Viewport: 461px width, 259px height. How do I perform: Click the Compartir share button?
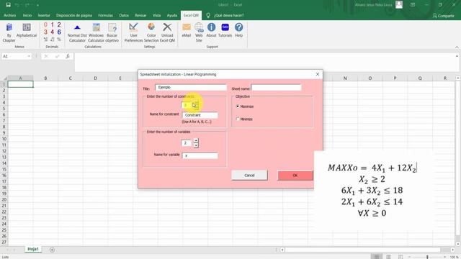tap(444, 16)
